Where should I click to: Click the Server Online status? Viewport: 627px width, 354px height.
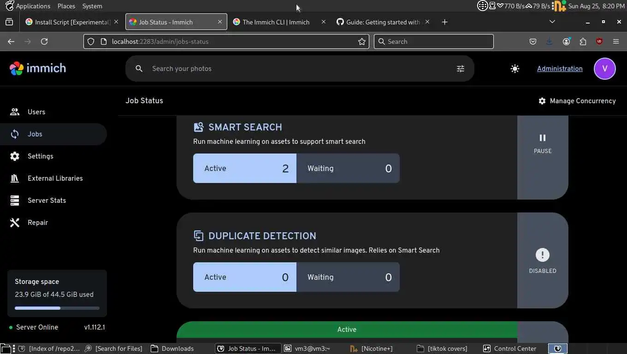pyautogui.click(x=34, y=327)
